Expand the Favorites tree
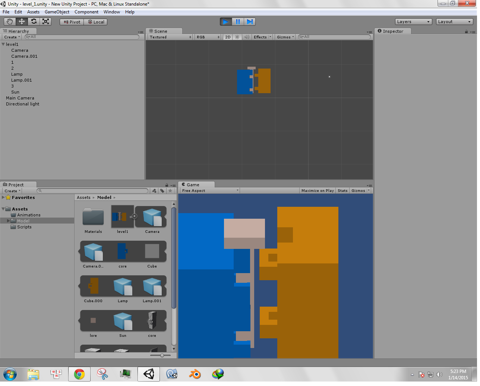This screenshot has width=480, height=386. click(3, 197)
